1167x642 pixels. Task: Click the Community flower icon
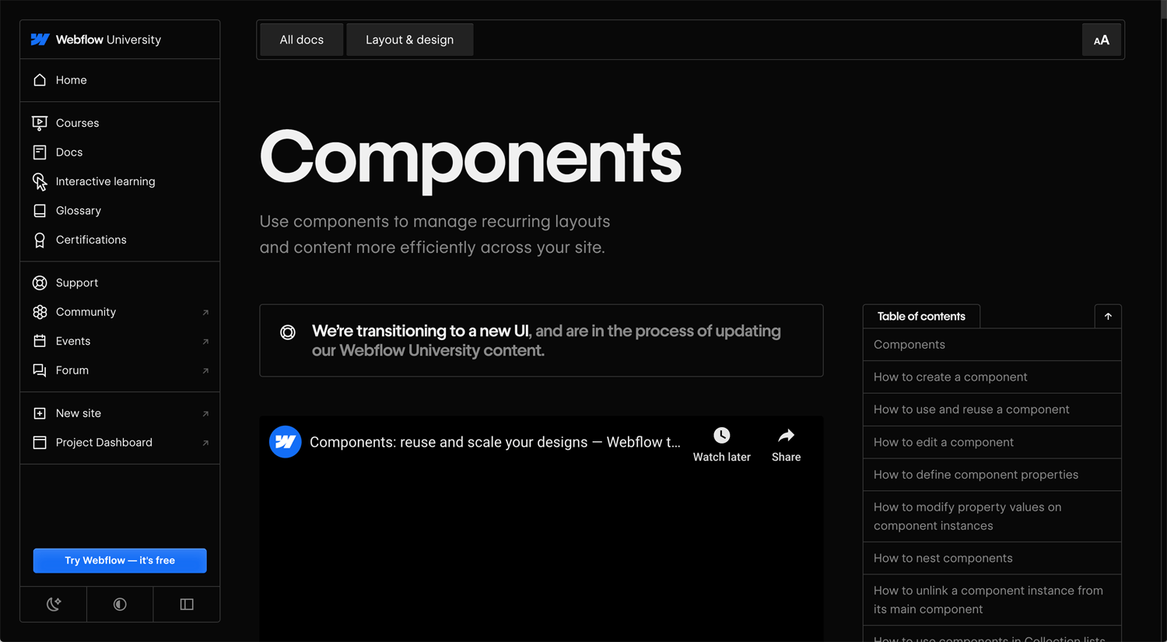40,312
